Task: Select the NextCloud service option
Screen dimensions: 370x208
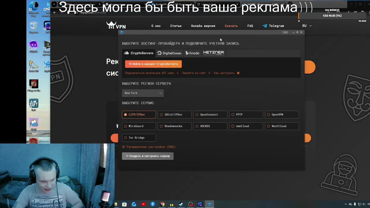Action: click(x=282, y=126)
